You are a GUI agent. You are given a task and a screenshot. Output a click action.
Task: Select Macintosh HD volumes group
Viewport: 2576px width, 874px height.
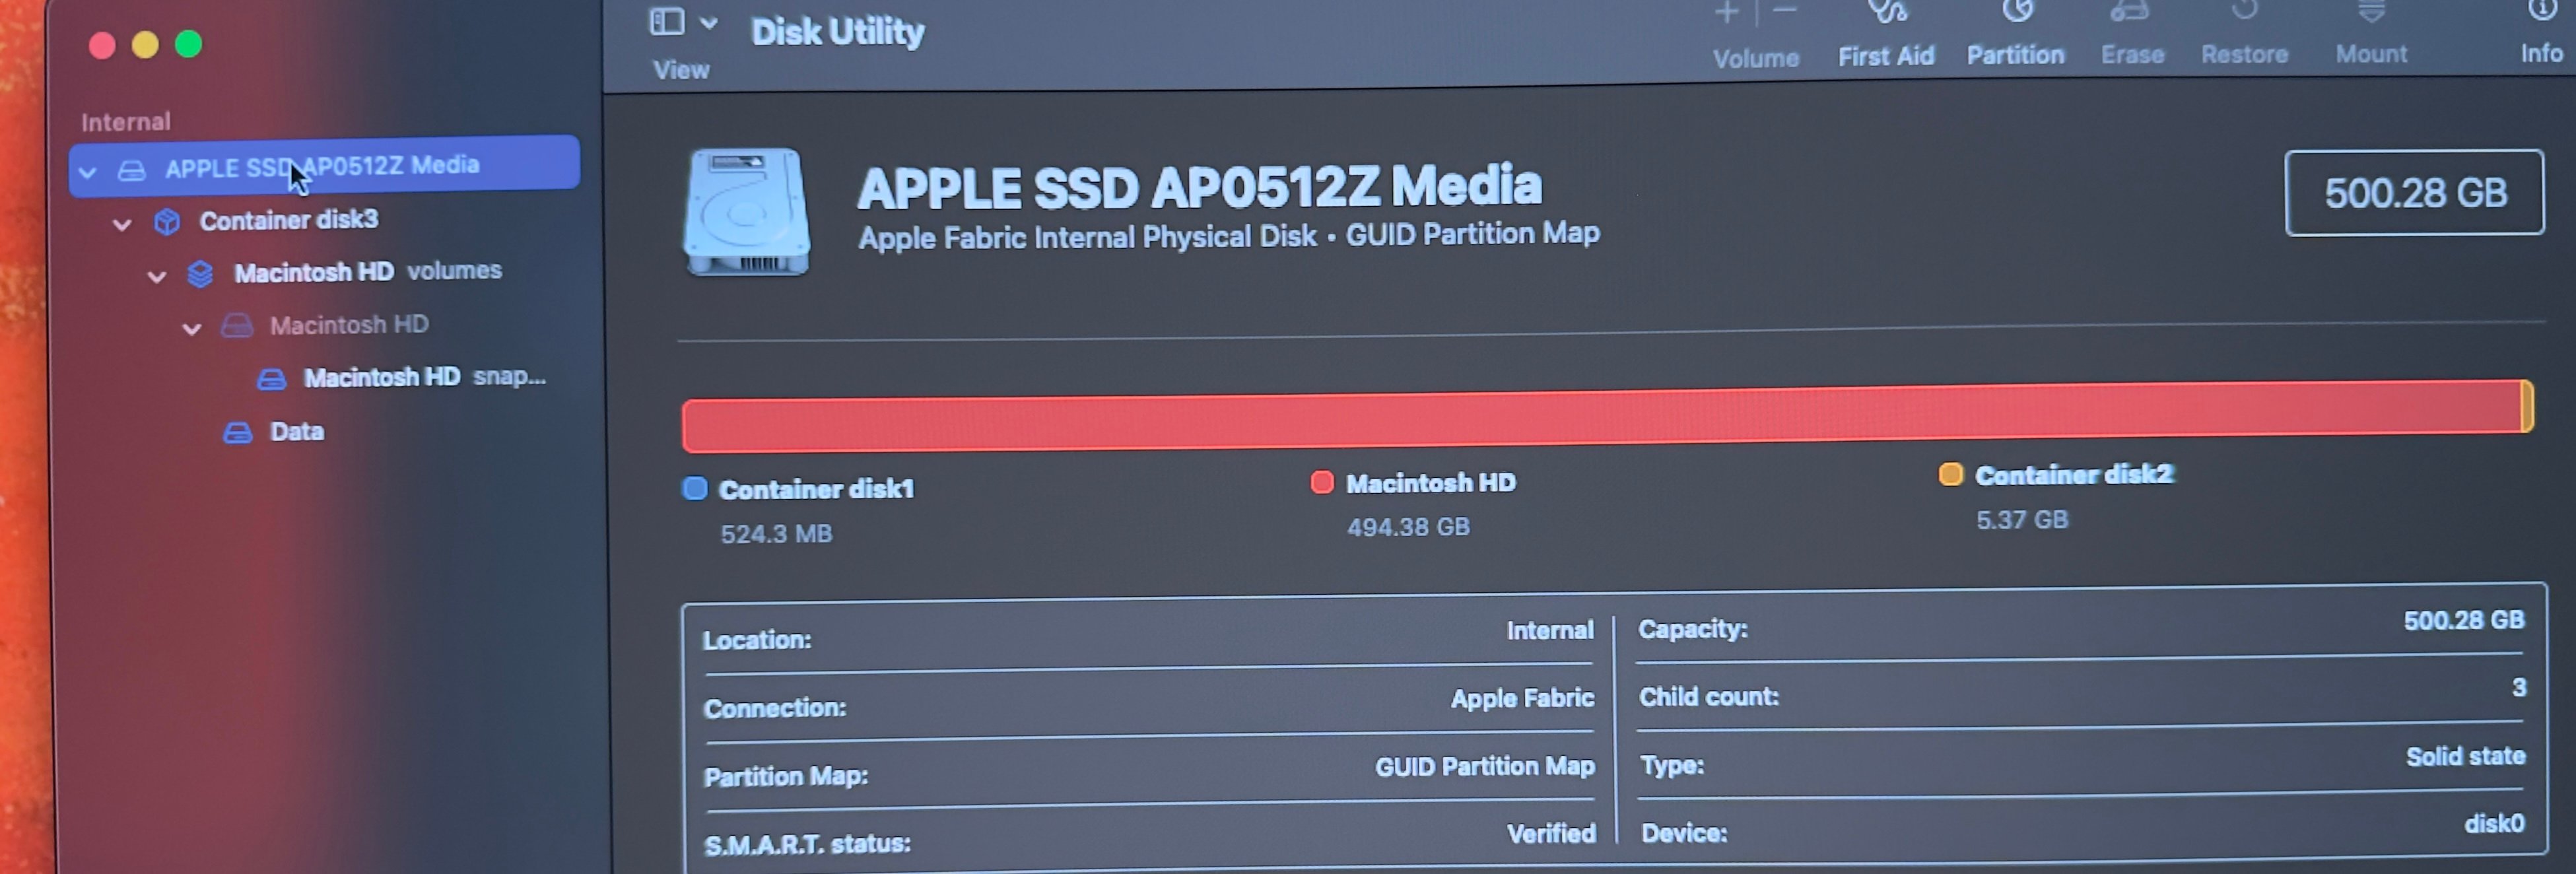click(x=367, y=271)
